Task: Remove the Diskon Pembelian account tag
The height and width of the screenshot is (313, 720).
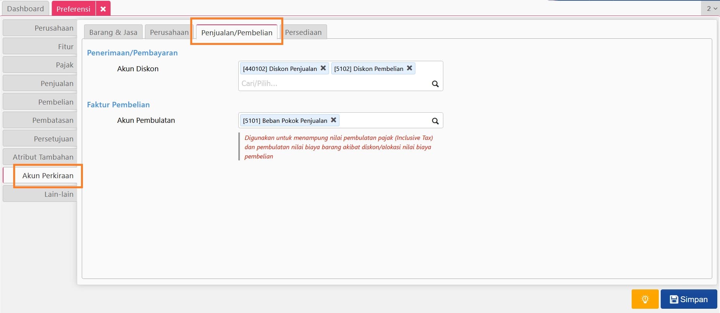Action: [x=409, y=68]
